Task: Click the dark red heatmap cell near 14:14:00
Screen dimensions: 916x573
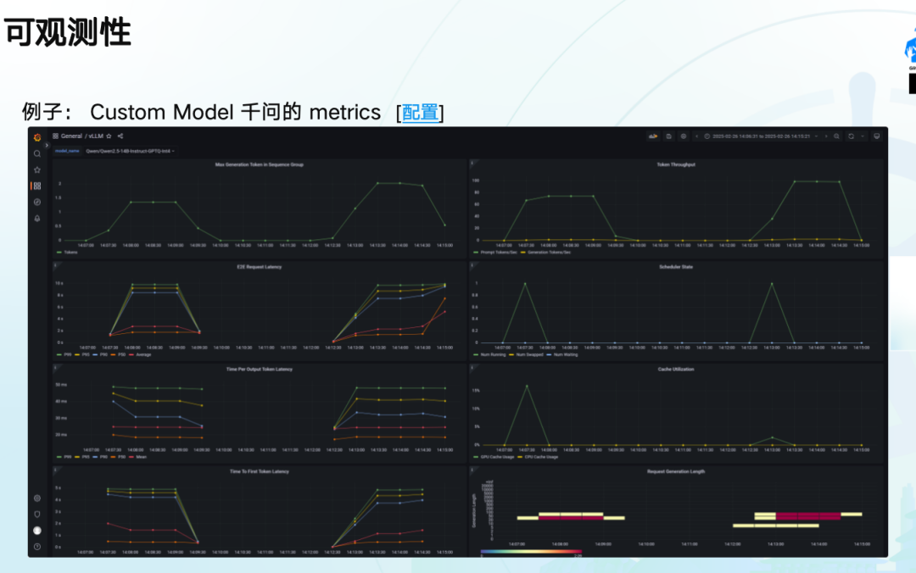Action: pyautogui.click(x=819, y=516)
